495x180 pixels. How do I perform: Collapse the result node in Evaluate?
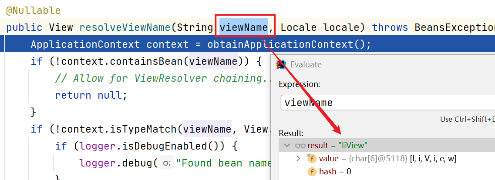pyautogui.click(x=286, y=145)
